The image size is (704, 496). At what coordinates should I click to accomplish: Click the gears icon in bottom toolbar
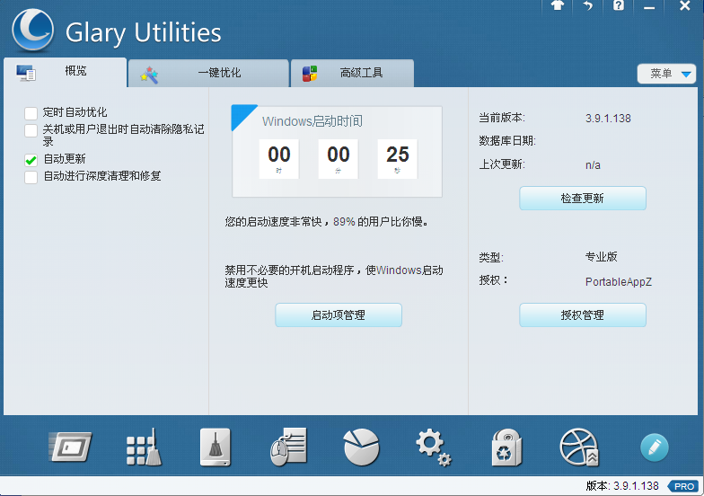433,447
